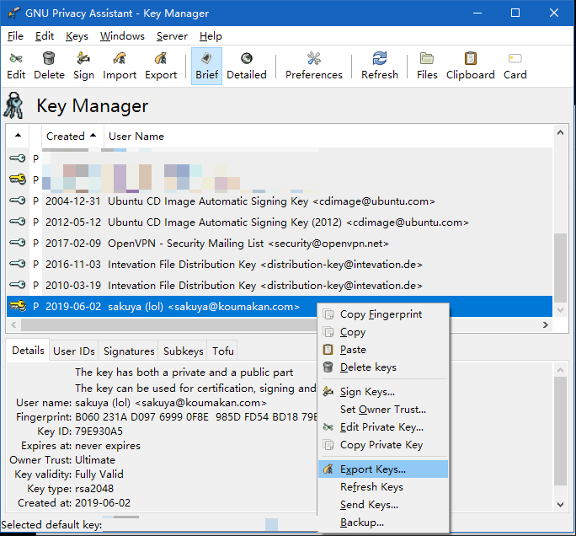Switch to Detailed view mode
576x536 pixels.
tap(246, 65)
